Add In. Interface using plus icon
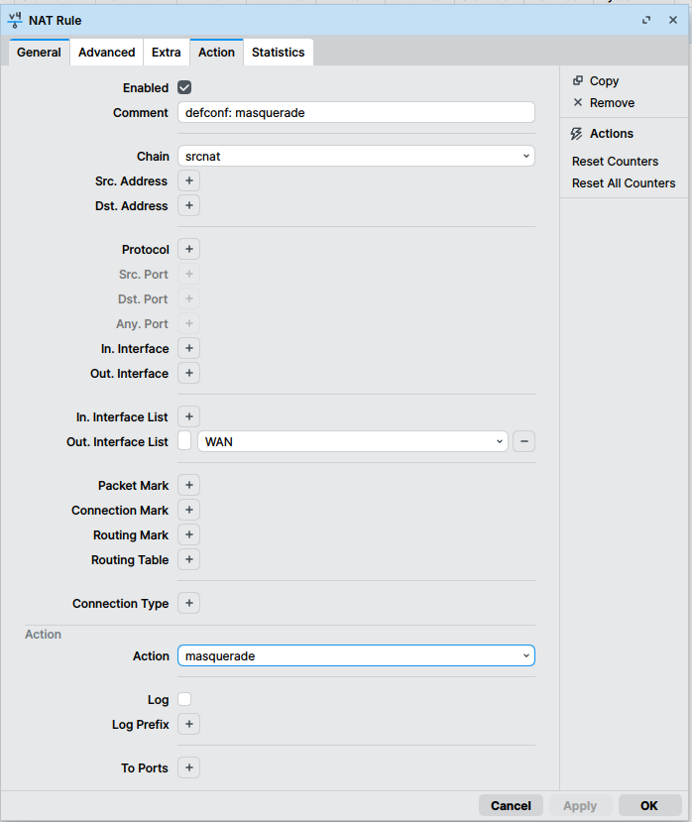 (x=188, y=349)
